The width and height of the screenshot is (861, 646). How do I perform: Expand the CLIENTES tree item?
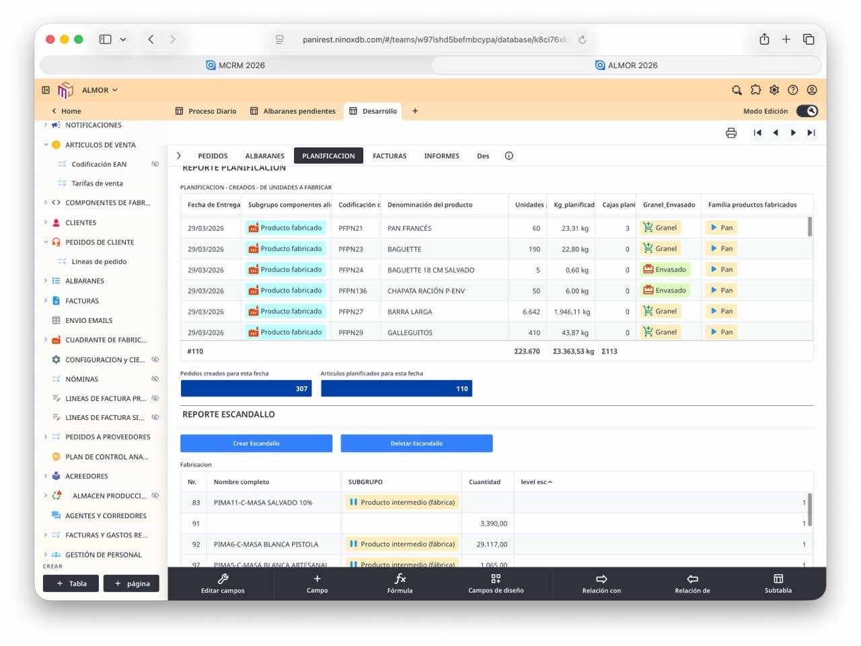coord(46,223)
